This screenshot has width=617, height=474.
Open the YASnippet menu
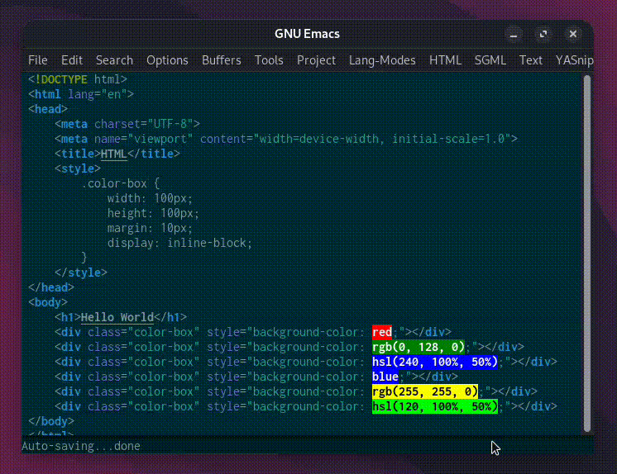coord(575,60)
